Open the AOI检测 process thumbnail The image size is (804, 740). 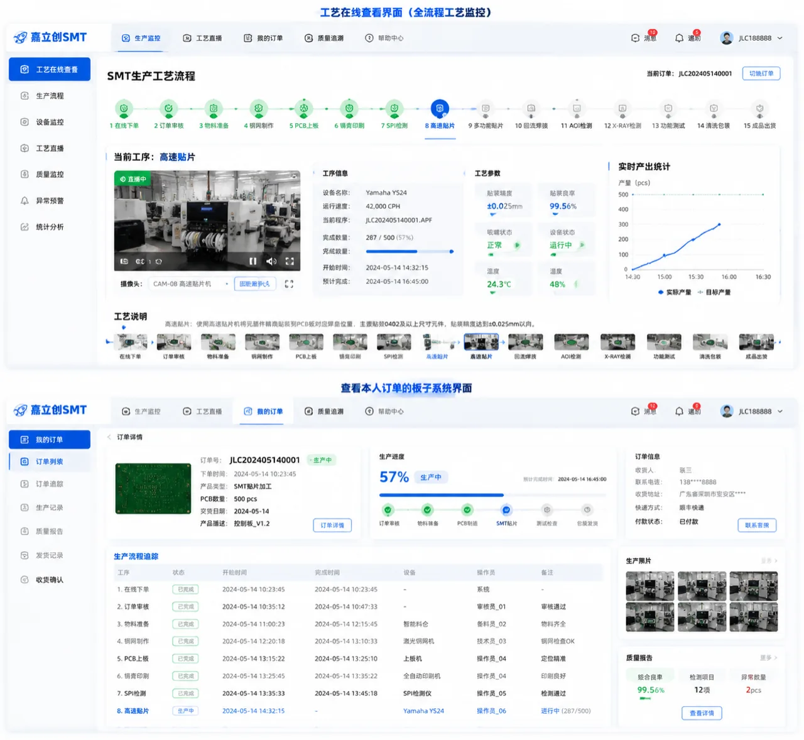[571, 346]
